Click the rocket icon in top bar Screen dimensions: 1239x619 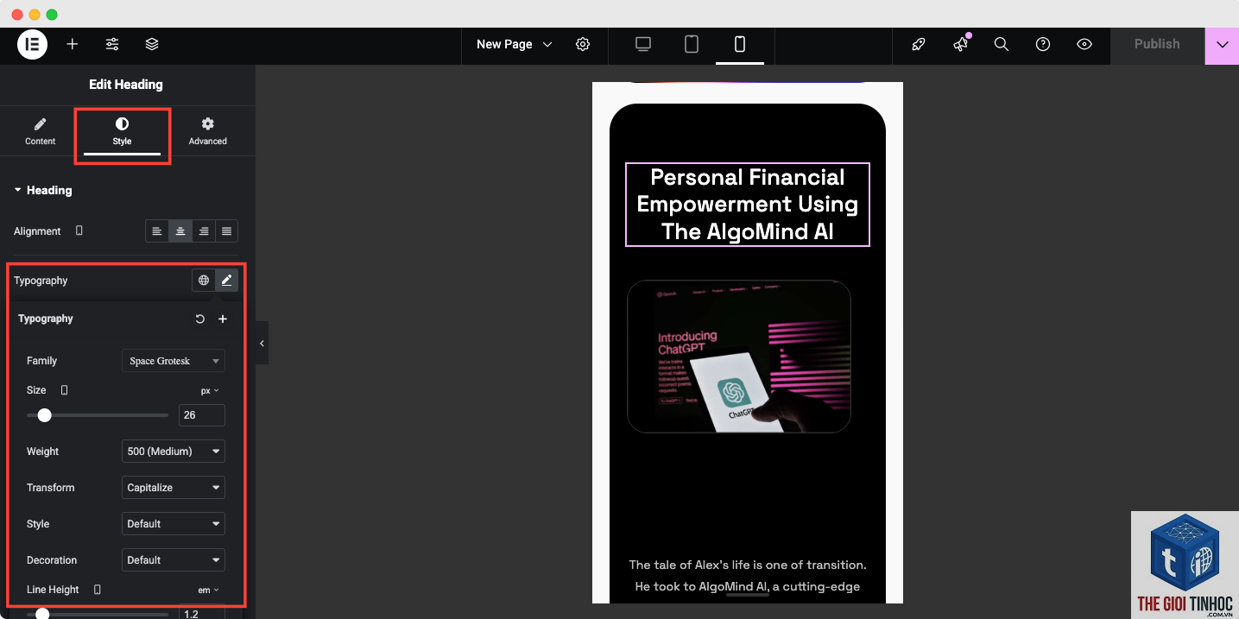tap(919, 44)
